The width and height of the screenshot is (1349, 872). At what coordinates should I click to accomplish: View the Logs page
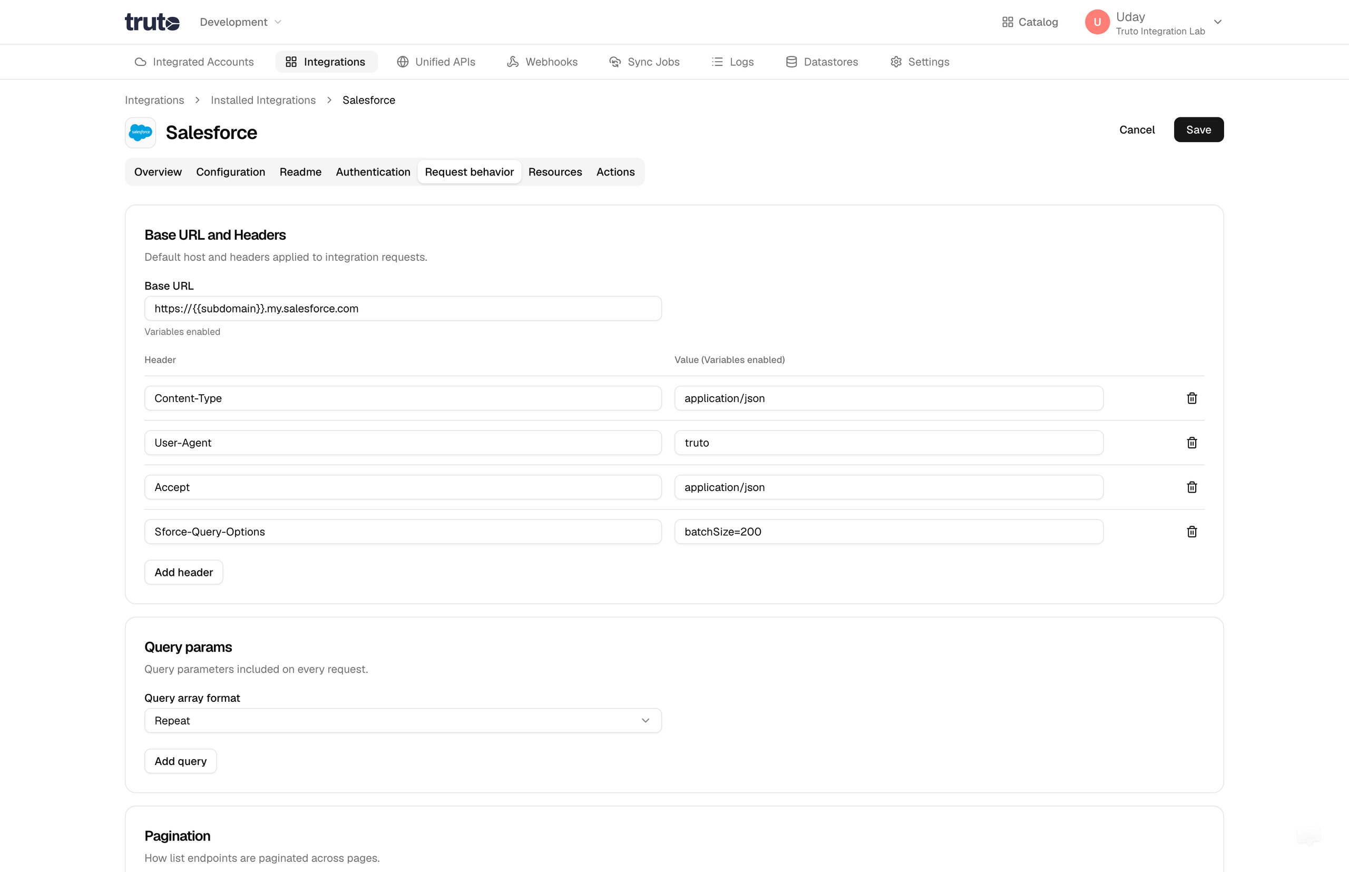tap(733, 62)
